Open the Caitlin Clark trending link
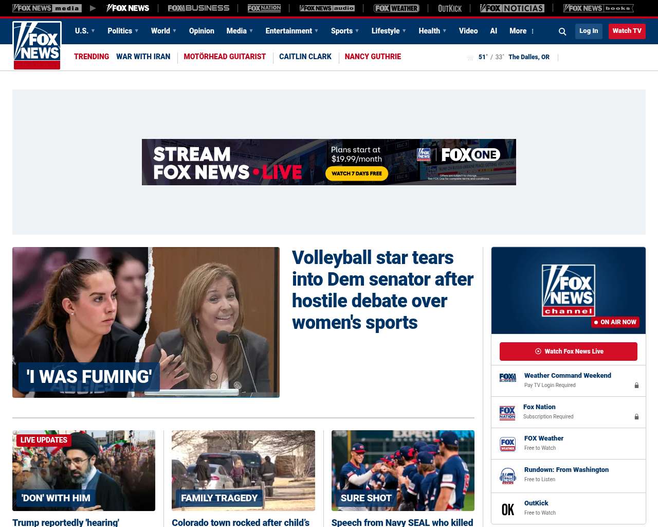The height and width of the screenshot is (527, 658). (305, 57)
